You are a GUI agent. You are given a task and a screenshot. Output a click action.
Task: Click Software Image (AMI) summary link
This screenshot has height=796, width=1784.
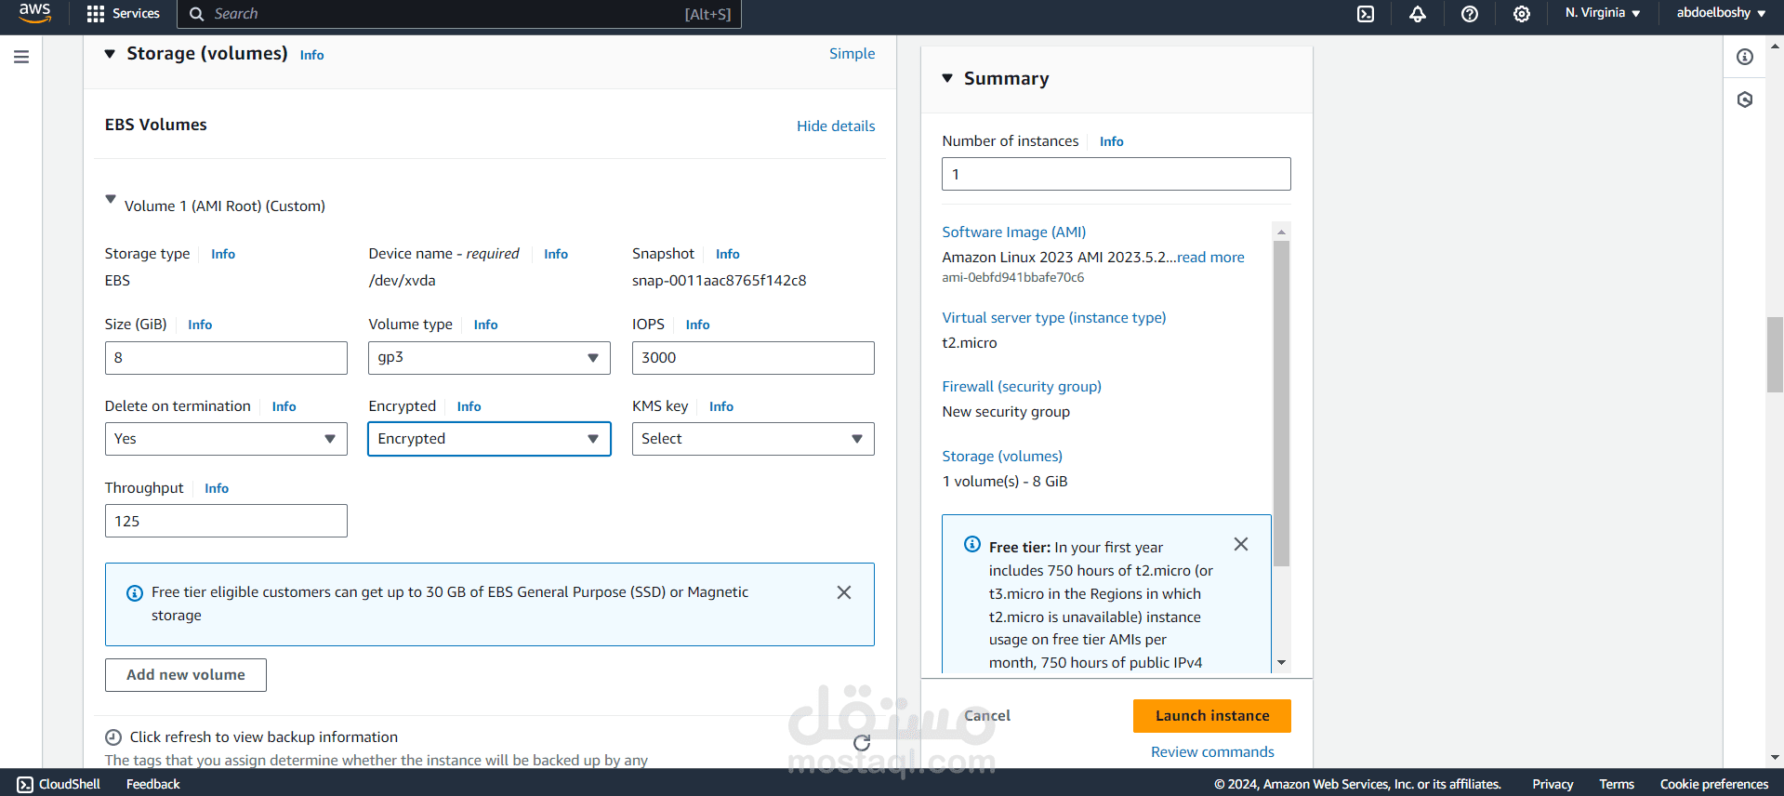tap(1013, 232)
